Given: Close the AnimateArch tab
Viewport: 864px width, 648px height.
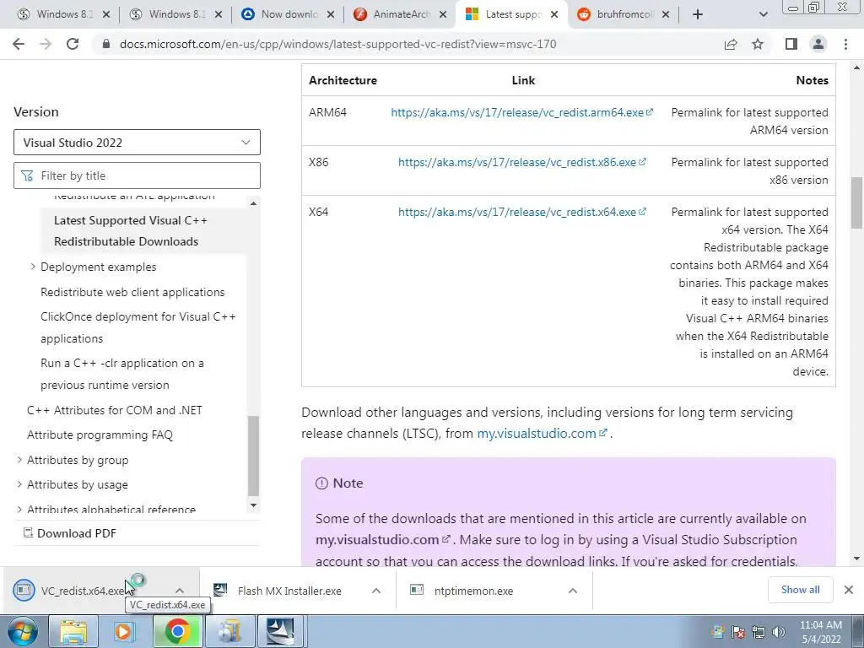Looking at the screenshot, I should (443, 15).
